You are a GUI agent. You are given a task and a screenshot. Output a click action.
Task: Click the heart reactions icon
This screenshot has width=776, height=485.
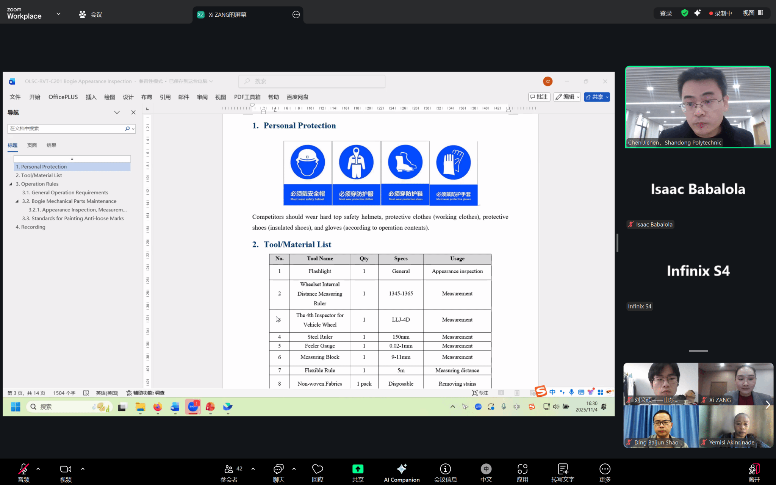coord(317,469)
